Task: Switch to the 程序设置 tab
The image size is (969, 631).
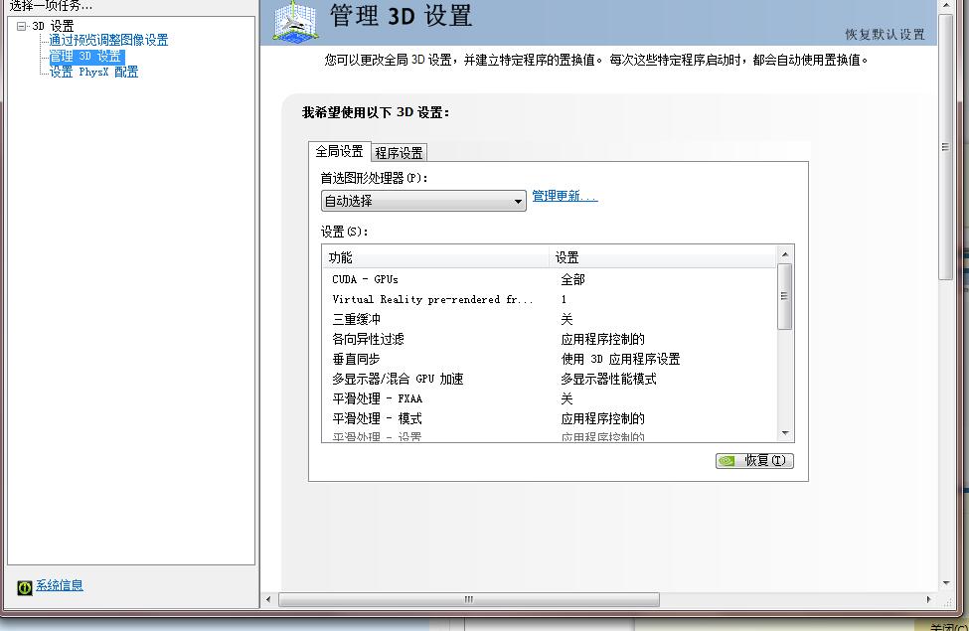Action: tap(400, 153)
